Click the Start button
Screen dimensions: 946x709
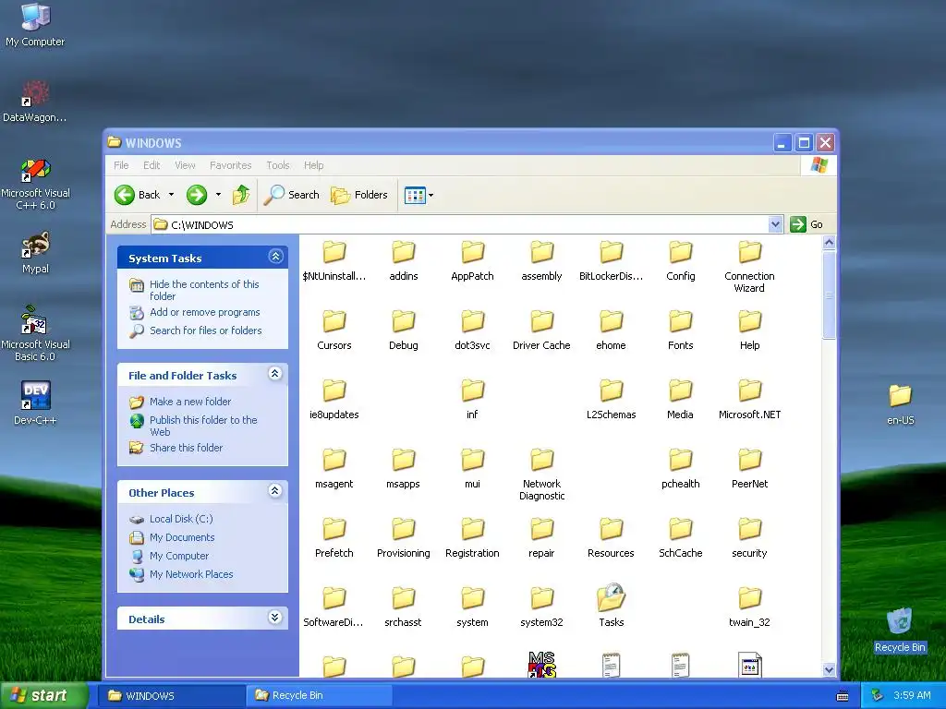pyautogui.click(x=43, y=695)
